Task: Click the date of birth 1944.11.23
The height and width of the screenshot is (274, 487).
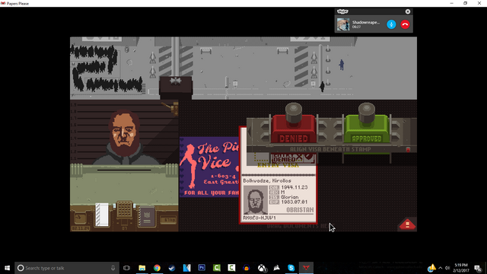Action: tap(294, 187)
